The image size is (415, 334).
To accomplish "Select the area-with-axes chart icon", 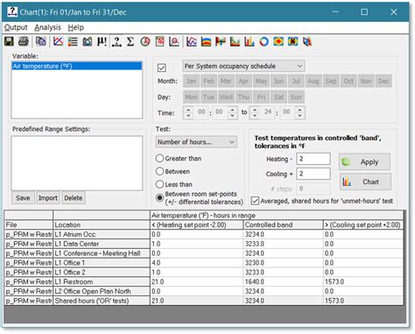I will (x=235, y=41).
